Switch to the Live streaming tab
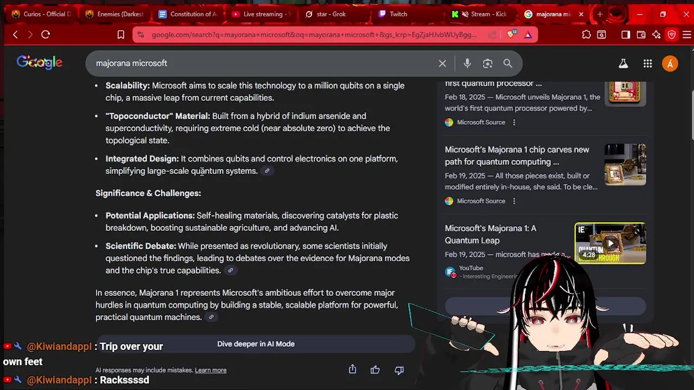Image resolution: width=694 pixels, height=390 pixels. pyautogui.click(x=262, y=14)
